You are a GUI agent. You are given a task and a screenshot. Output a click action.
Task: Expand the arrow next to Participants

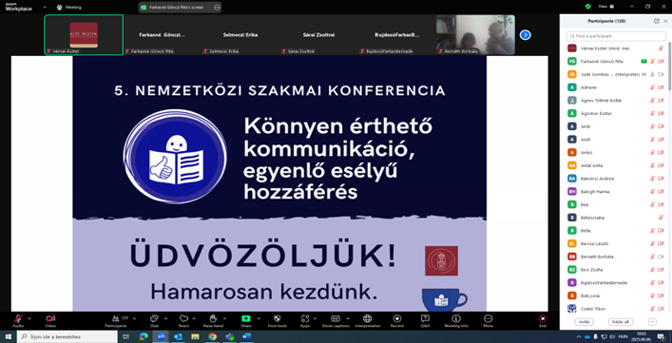[x=134, y=318]
